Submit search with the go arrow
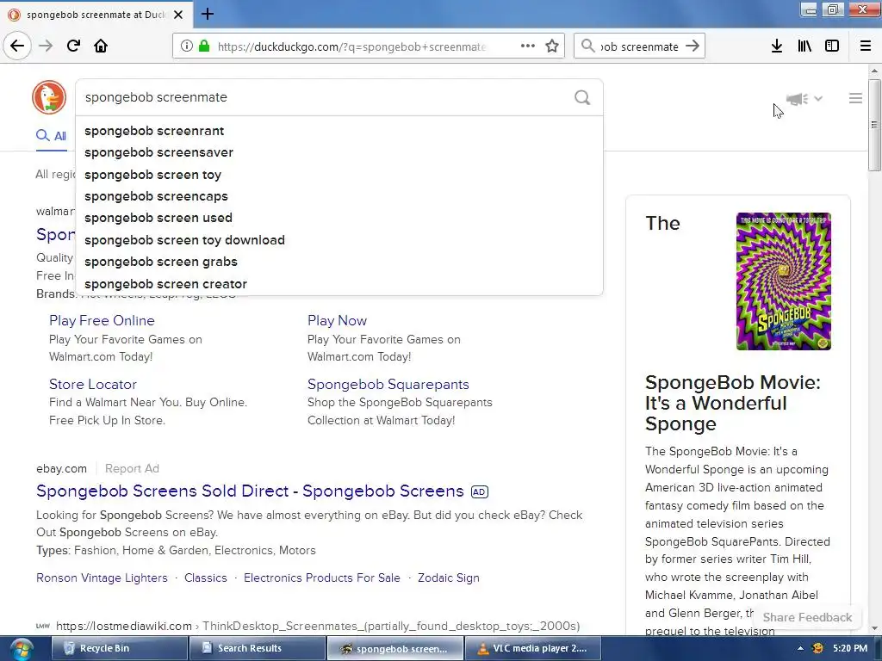This screenshot has height=661, width=882. click(693, 46)
